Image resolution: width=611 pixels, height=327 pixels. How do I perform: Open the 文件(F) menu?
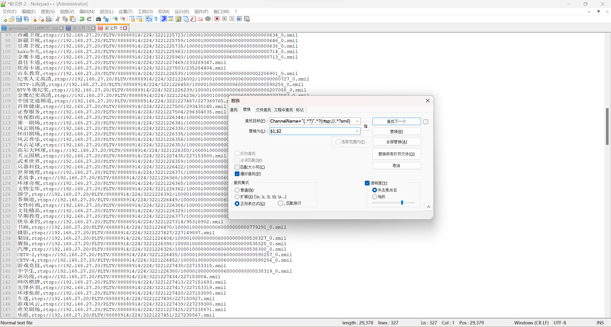click(x=9, y=12)
